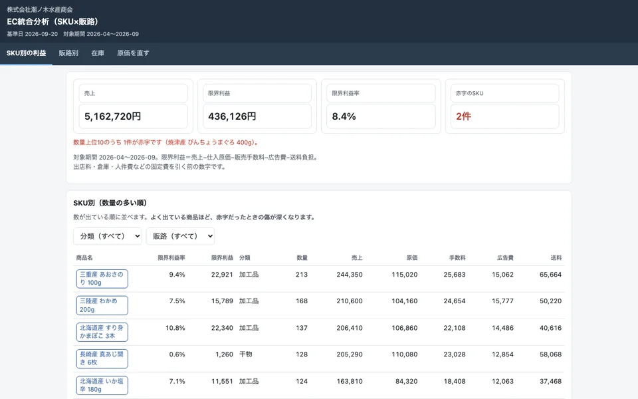Click the quantity cell 168
638x399 pixels.
click(x=302, y=301)
